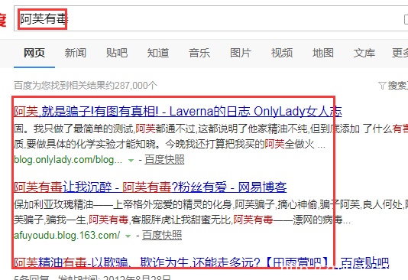This screenshot has width=408, height=280.
Task: Switch to the 视频 tab
Action: (282, 53)
